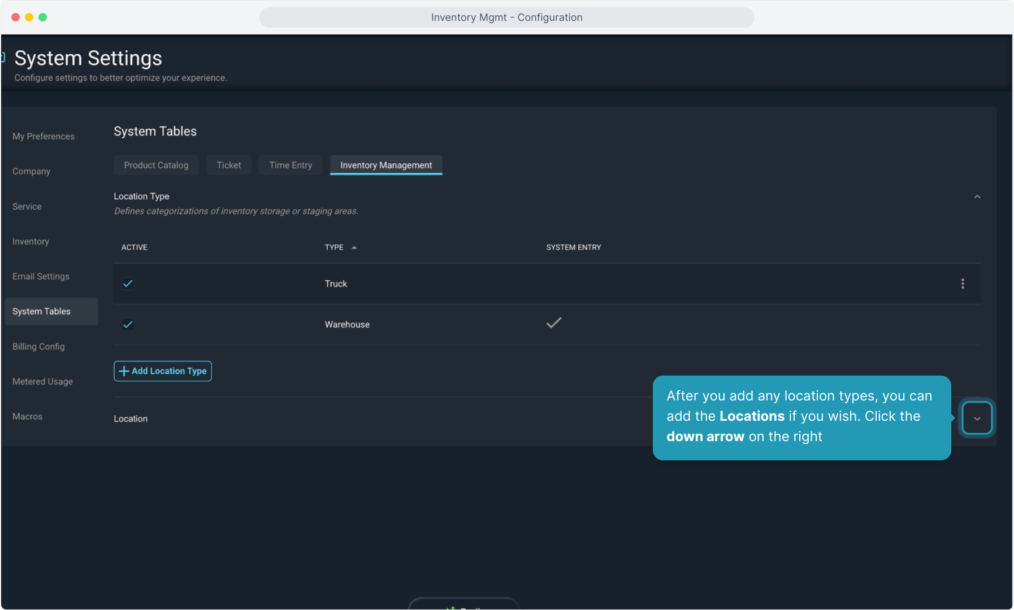Open Billing Config settings
Image resolution: width=1014 pixels, height=610 pixels.
[x=38, y=346]
